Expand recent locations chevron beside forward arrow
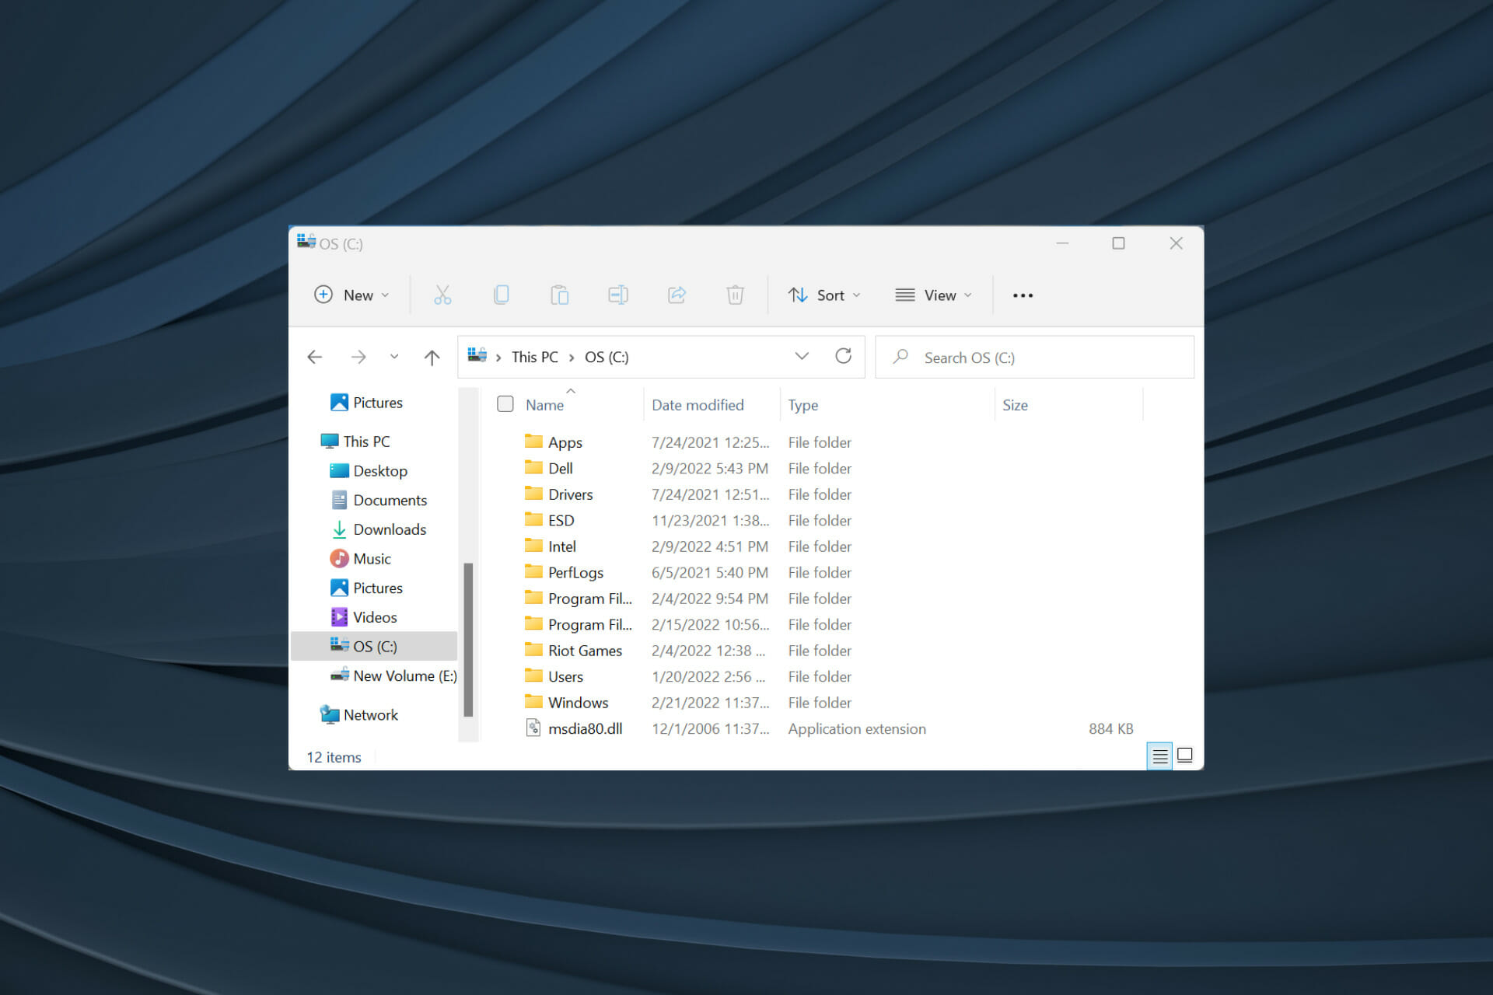Image resolution: width=1493 pixels, height=995 pixels. (x=394, y=357)
